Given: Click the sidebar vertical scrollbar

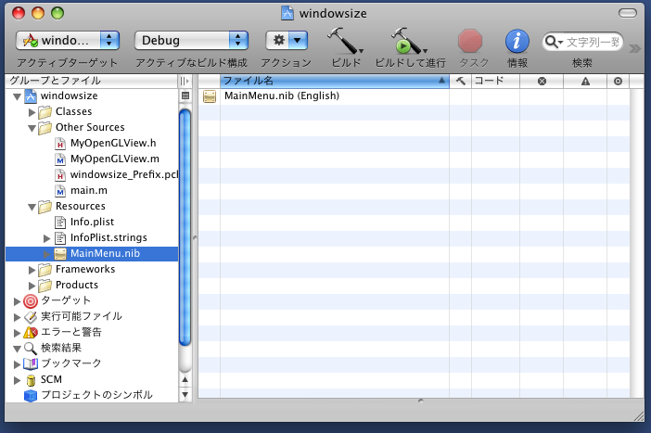Looking at the screenshot, I should tap(185, 185).
